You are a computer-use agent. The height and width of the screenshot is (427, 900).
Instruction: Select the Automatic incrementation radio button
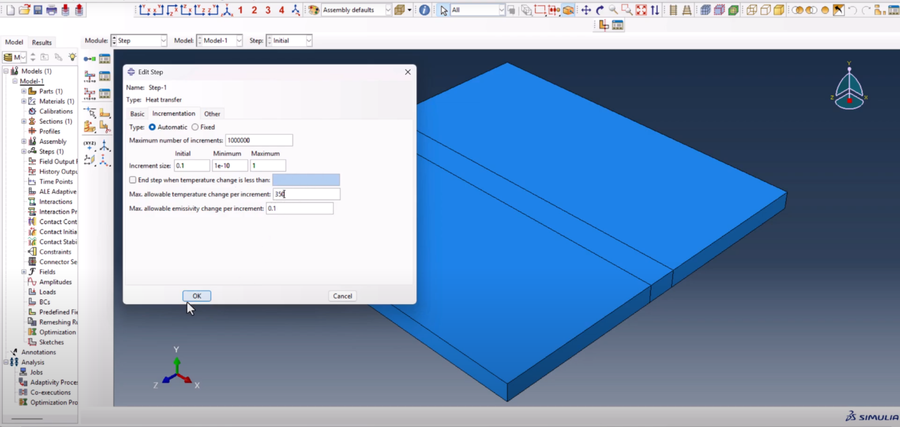click(152, 127)
